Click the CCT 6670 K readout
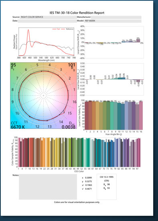 pyautogui.click(x=18, y=127)
